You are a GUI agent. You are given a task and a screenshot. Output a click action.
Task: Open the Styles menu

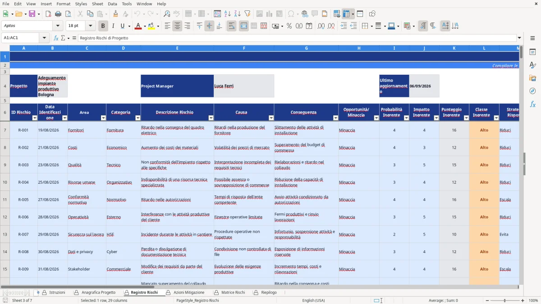pyautogui.click(x=81, y=4)
